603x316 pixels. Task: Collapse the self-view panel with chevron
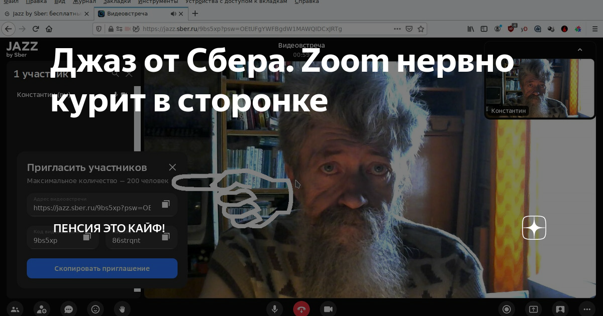pos(579,50)
